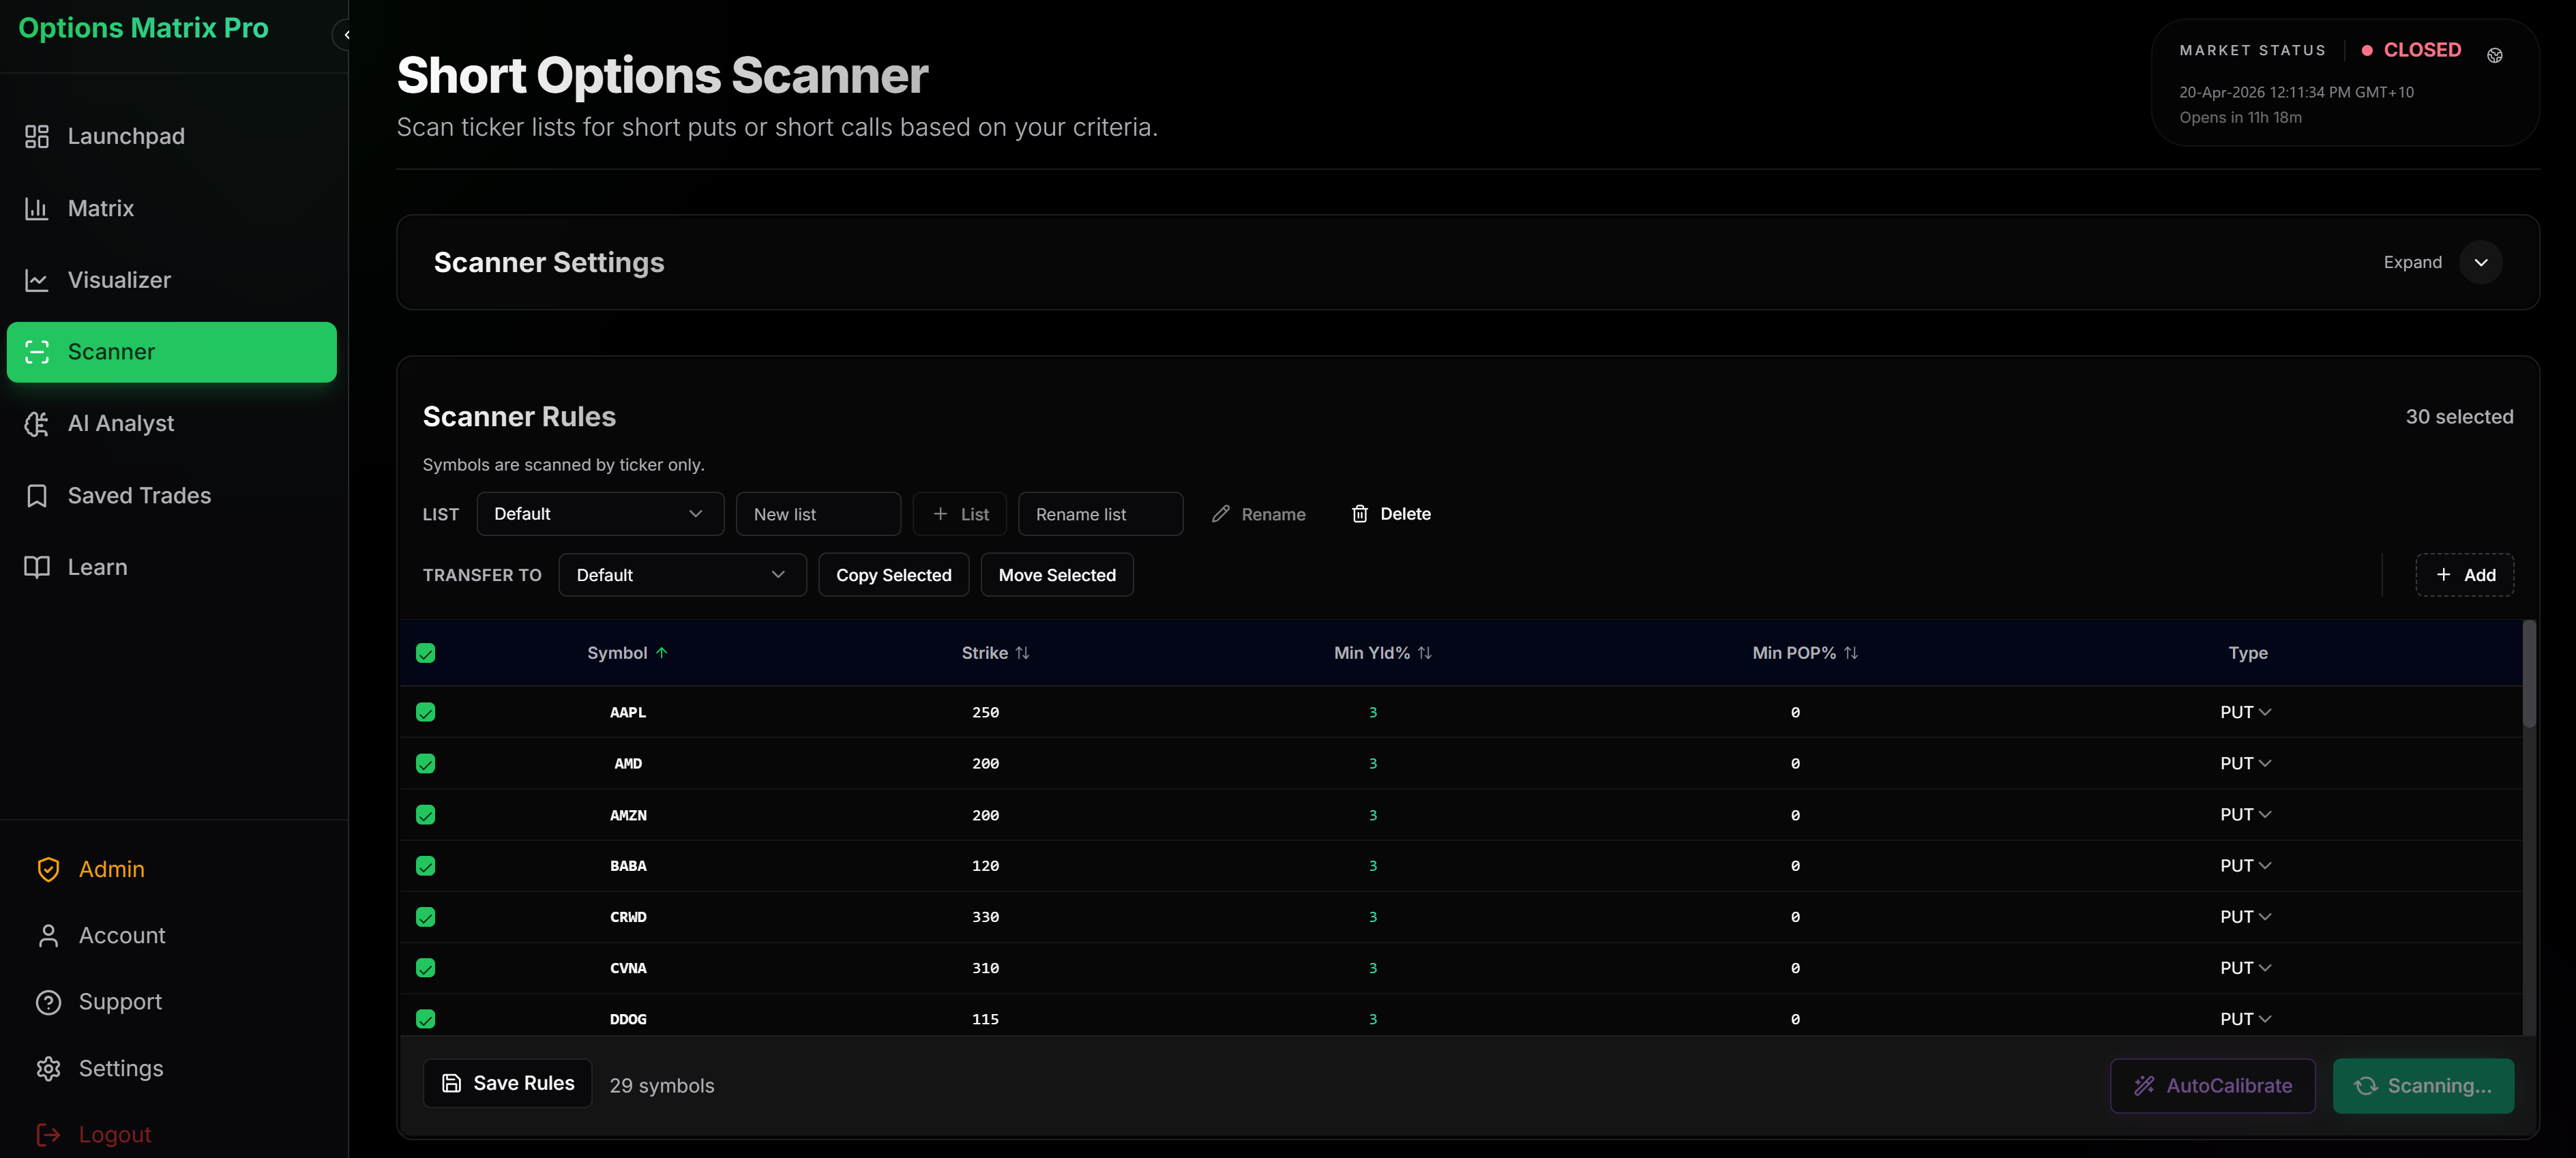
Task: Click the Move Selected button
Action: (x=1056, y=575)
